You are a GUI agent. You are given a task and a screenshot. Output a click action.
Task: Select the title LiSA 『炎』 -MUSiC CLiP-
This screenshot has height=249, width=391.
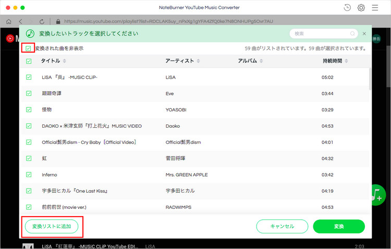[x=69, y=77]
